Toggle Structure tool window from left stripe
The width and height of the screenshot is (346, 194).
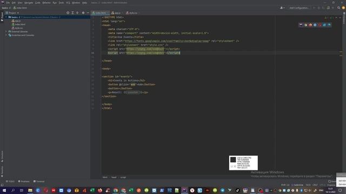[2, 156]
